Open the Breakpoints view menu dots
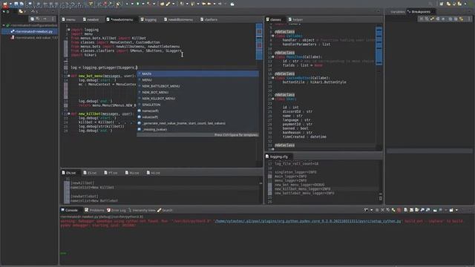 coord(468,19)
